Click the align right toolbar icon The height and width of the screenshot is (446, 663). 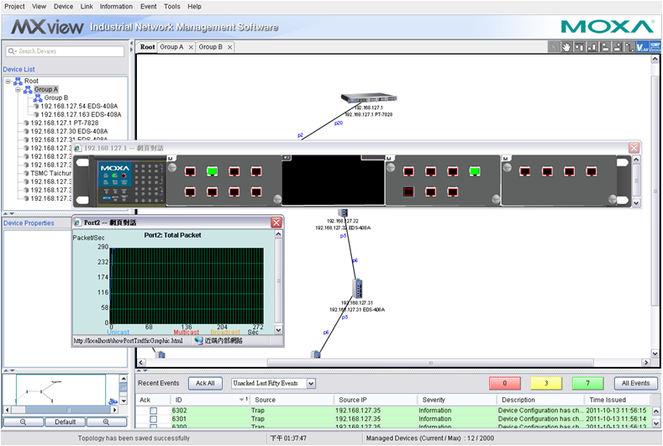[x=618, y=47]
